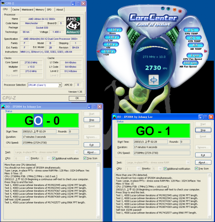Click the Core Speed value 2730.0 MHz
Viewport: 215px width, 222px height.
(31, 62)
